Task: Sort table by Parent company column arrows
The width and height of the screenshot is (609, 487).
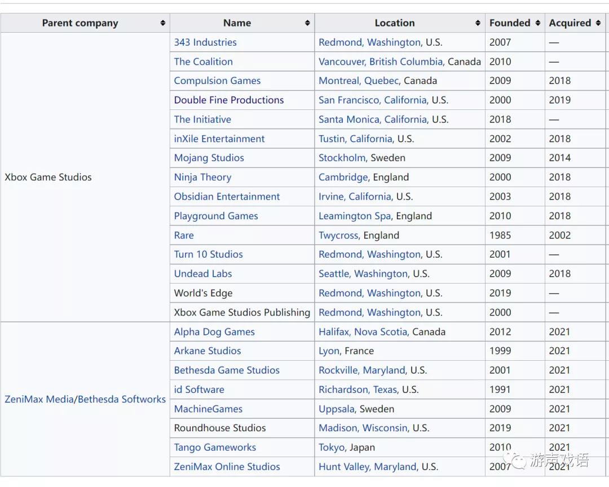Action: [x=163, y=23]
